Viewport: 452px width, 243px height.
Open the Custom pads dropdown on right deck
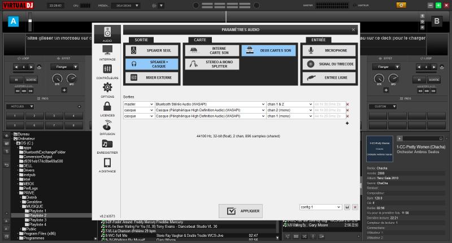[x=383, y=106]
